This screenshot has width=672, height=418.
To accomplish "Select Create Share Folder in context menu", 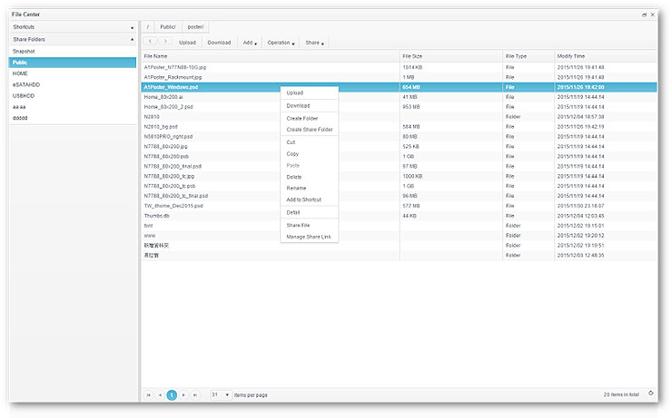I will (x=309, y=130).
